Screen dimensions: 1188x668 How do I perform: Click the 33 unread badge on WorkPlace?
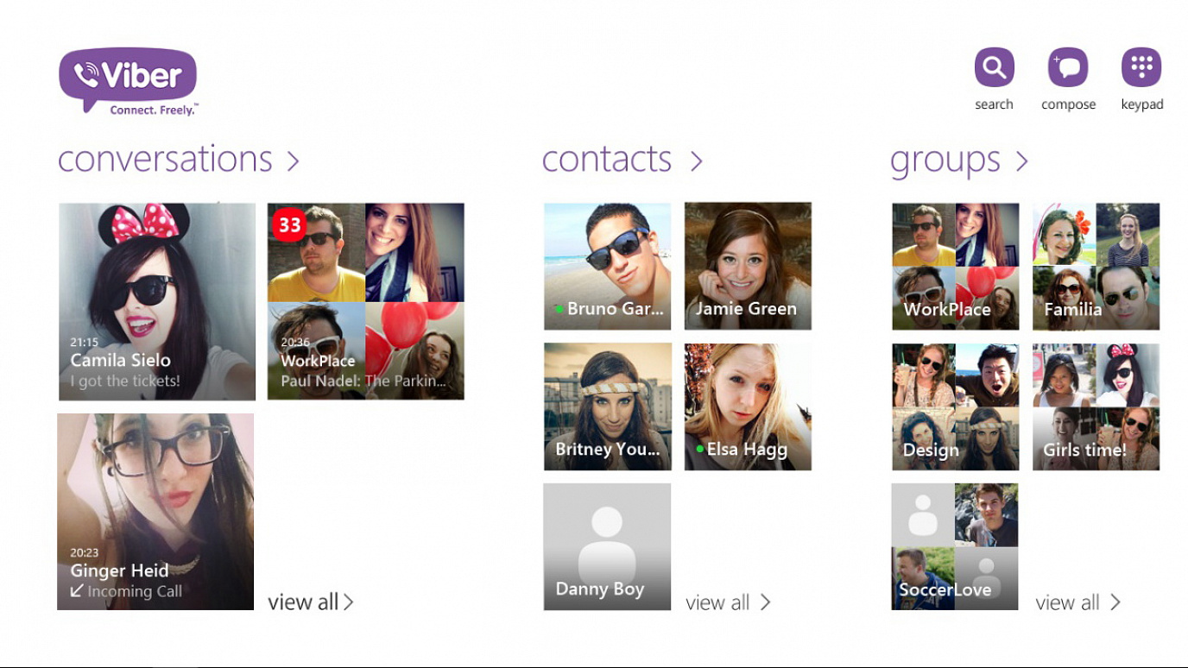pos(289,225)
